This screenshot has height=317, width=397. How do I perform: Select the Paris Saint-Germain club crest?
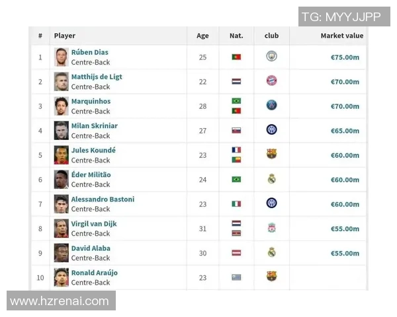[271, 106]
